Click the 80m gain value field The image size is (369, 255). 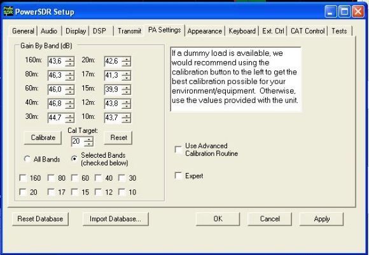point(57,75)
